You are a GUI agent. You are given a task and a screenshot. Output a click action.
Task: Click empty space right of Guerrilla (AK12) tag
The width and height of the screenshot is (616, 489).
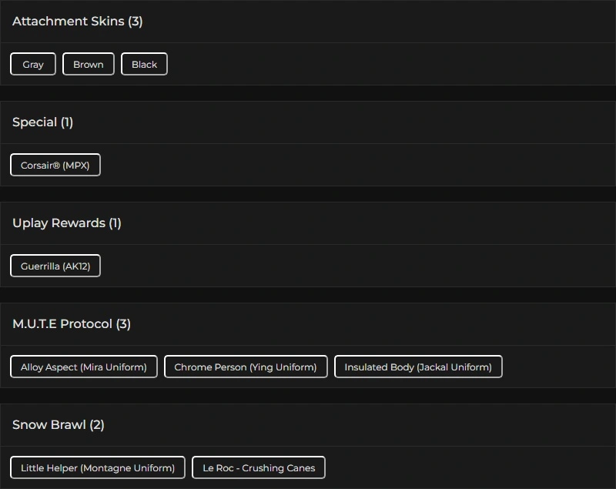coord(346,266)
